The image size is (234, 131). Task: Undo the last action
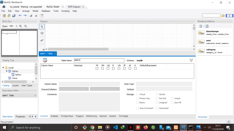tap(20, 16)
